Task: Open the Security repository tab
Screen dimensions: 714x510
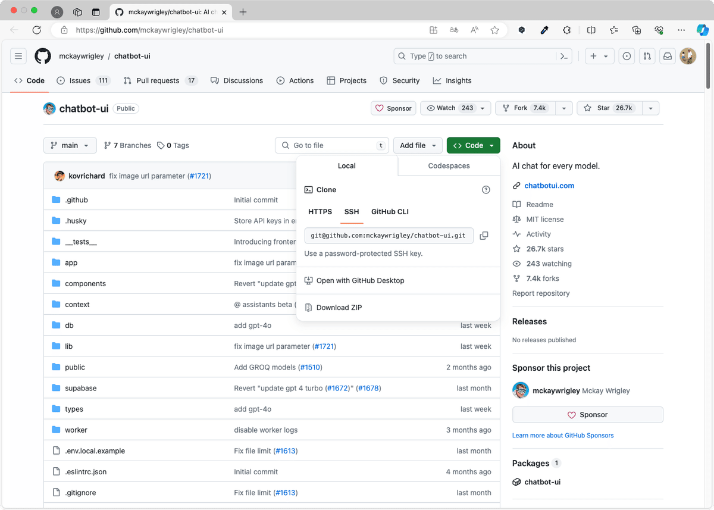Action: [400, 80]
